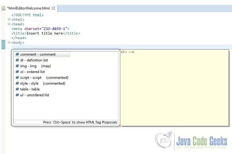Choose the 'comment - comment' template proposal

42,54
